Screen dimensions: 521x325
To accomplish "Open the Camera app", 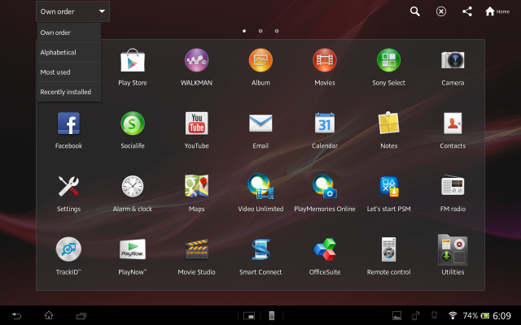I will tap(453, 67).
